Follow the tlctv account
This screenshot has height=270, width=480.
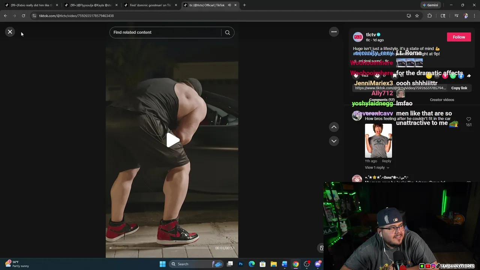459,37
